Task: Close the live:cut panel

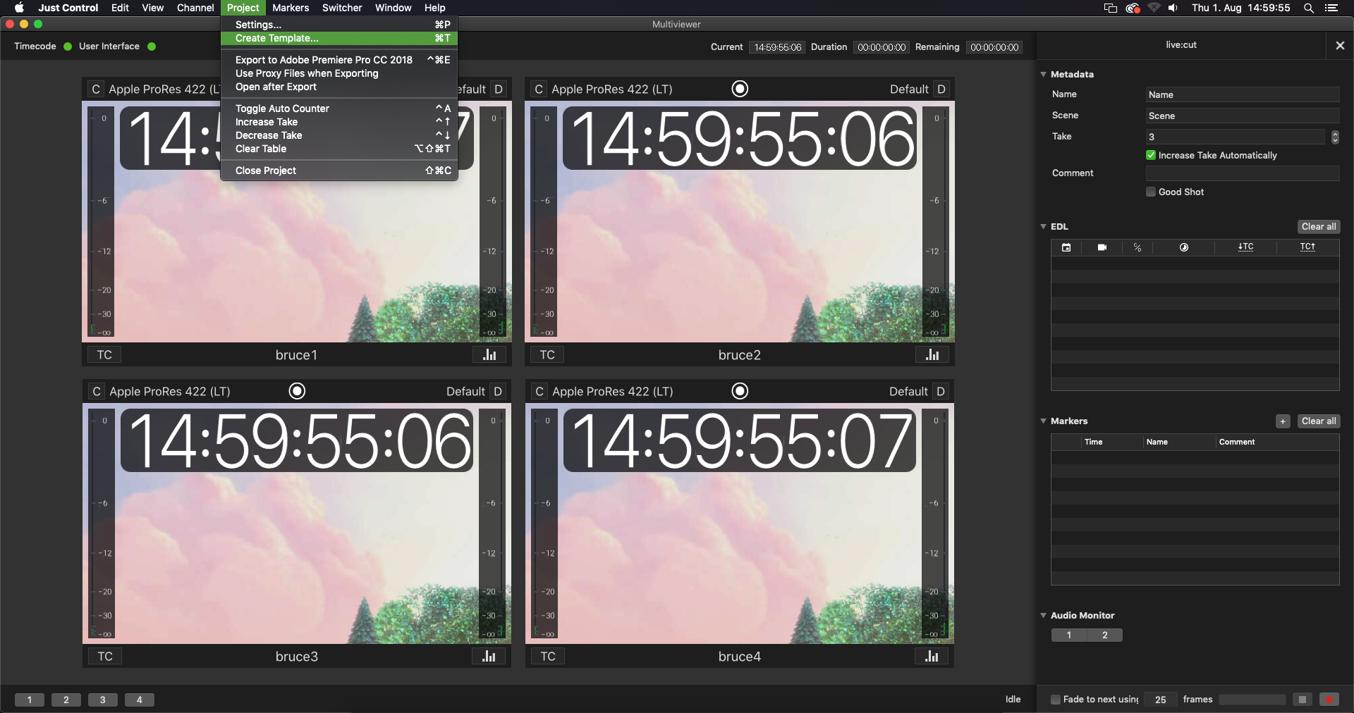Action: tap(1340, 45)
